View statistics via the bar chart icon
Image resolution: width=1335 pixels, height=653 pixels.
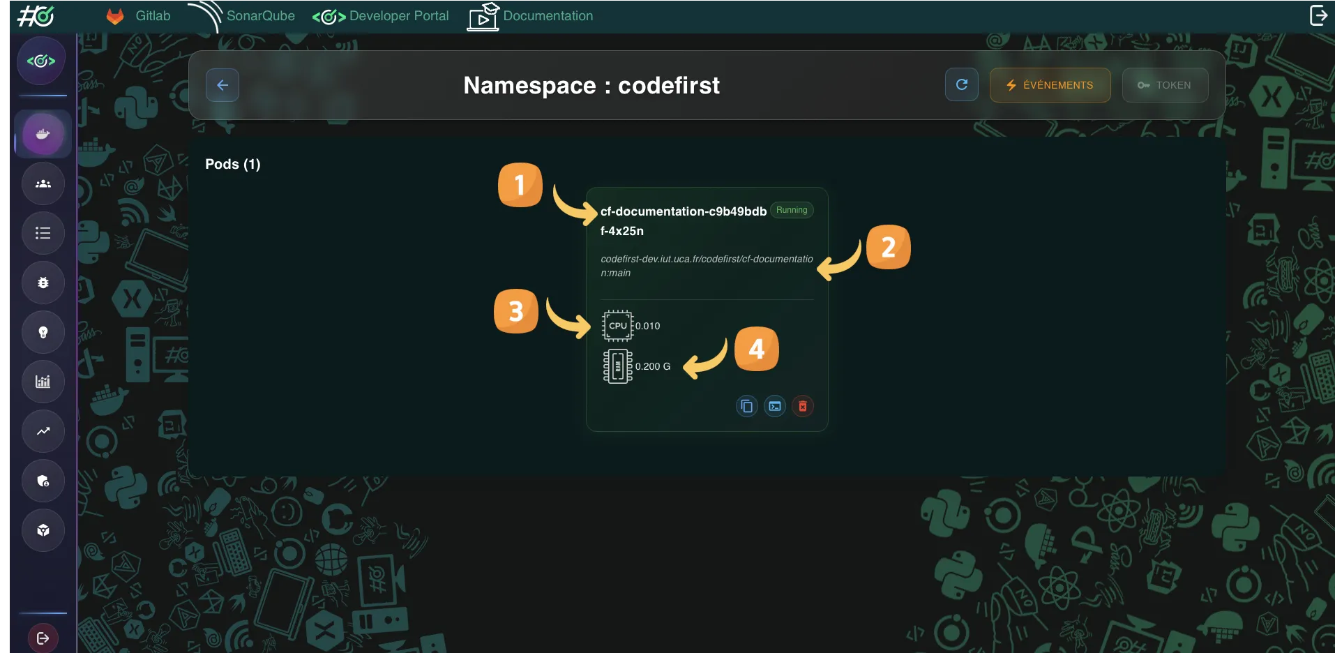click(43, 381)
